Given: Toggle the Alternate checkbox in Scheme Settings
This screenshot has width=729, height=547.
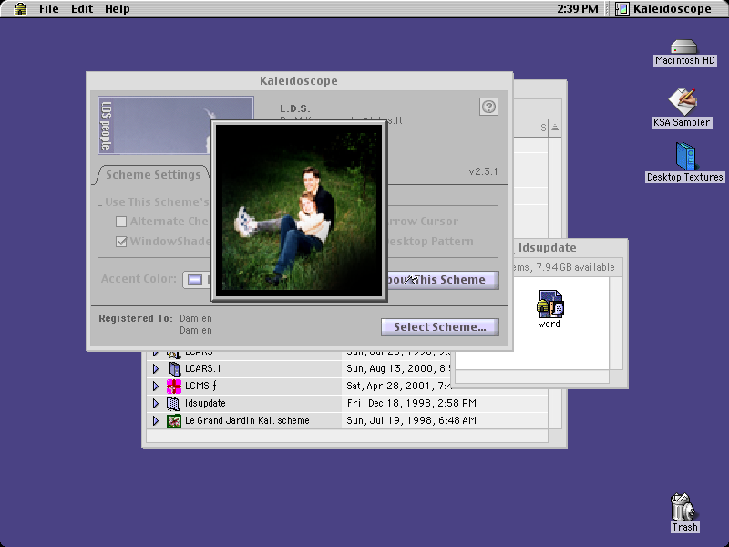Looking at the screenshot, I should [121, 222].
